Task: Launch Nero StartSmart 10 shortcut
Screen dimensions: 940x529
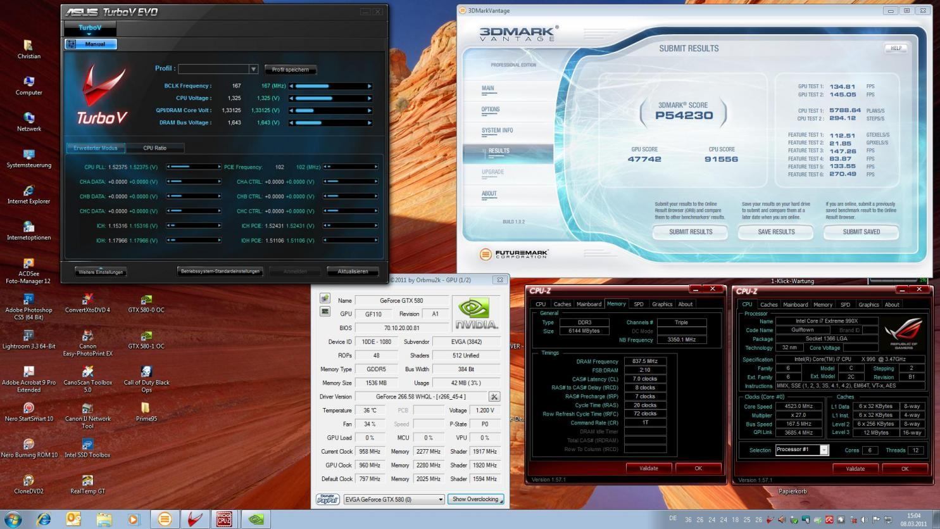Action: [28, 412]
